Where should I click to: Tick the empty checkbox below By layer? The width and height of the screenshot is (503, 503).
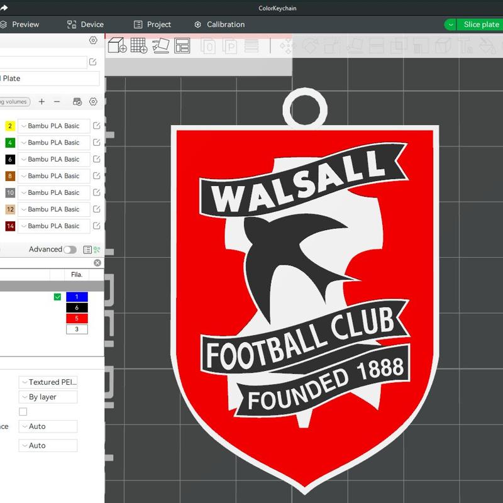[x=23, y=412]
